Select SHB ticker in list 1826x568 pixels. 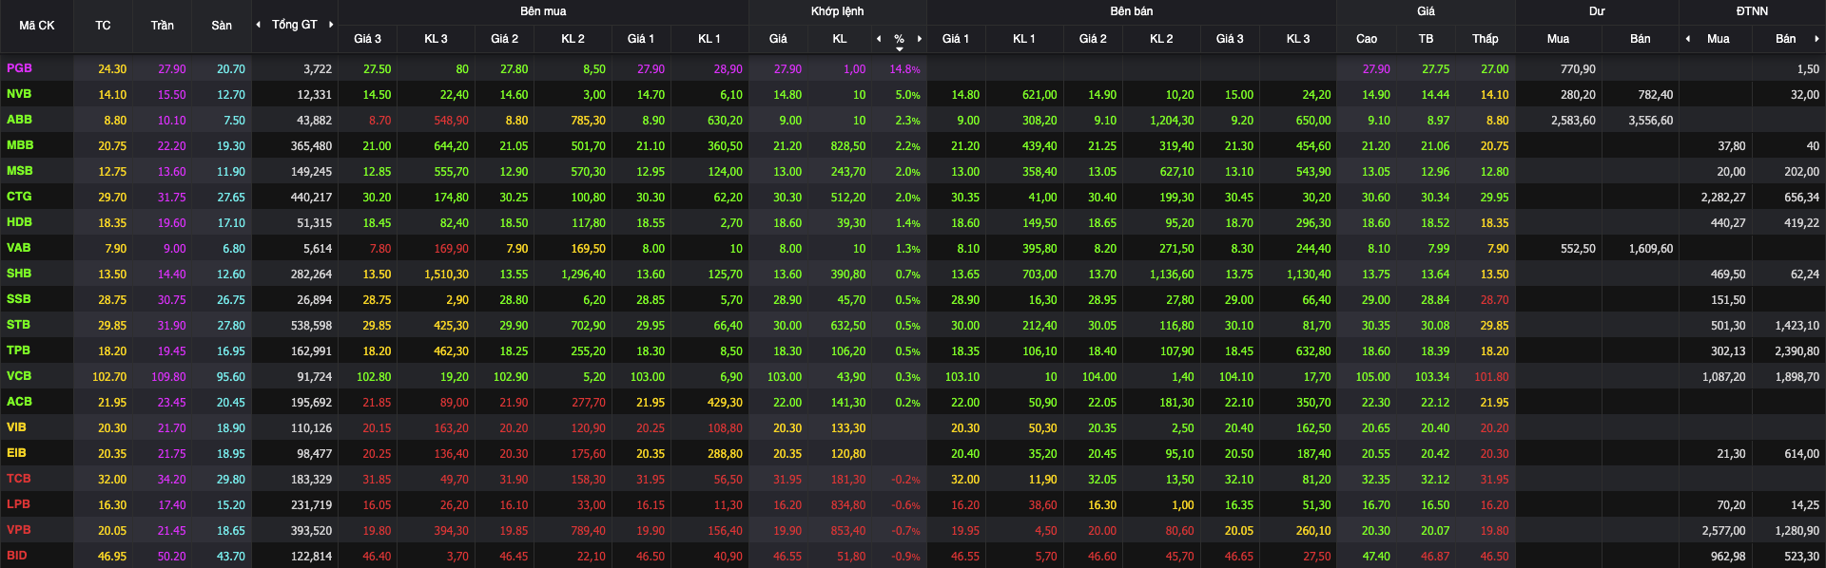coord(19,274)
